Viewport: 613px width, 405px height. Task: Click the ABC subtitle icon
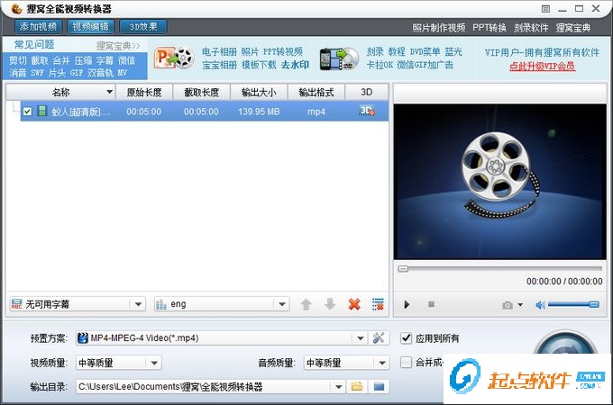[x=16, y=304]
